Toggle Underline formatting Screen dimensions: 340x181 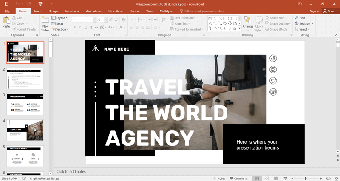pos(85,27)
